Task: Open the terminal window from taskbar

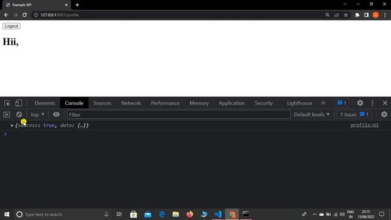Action: point(246,215)
